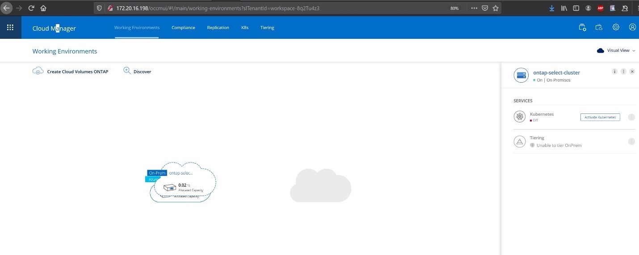Viewport: 639px width, 255px height.
Task: Select the ontap-selec... working environment name
Action: pyautogui.click(x=181, y=173)
